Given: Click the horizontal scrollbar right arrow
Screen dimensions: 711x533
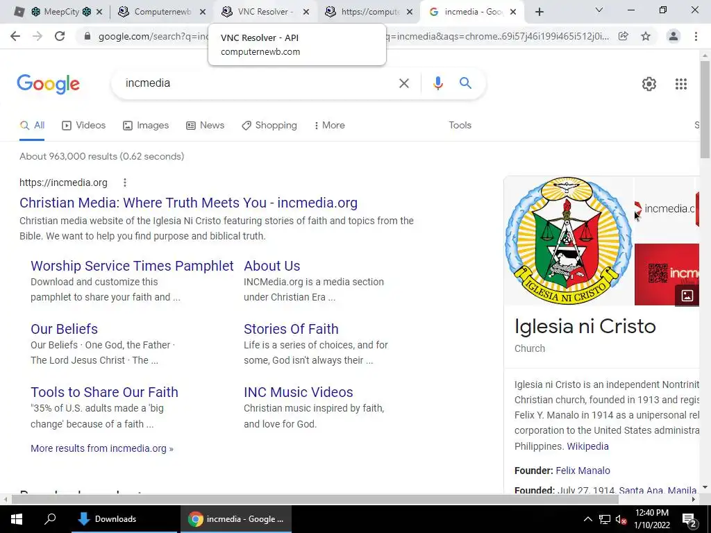Looking at the screenshot, I should (694, 499).
